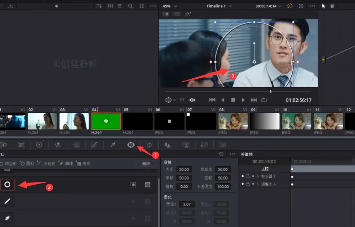Viewport: 355px width, 227px height.
Task: Click the gallery thumbnail size slider
Action: [x=56, y=6]
